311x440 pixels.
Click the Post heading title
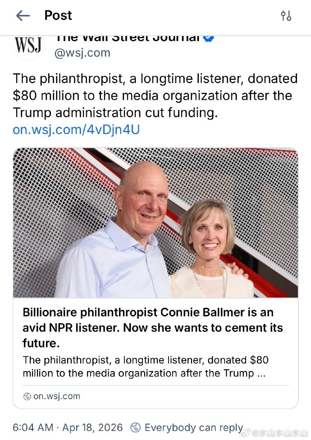pyautogui.click(x=58, y=16)
